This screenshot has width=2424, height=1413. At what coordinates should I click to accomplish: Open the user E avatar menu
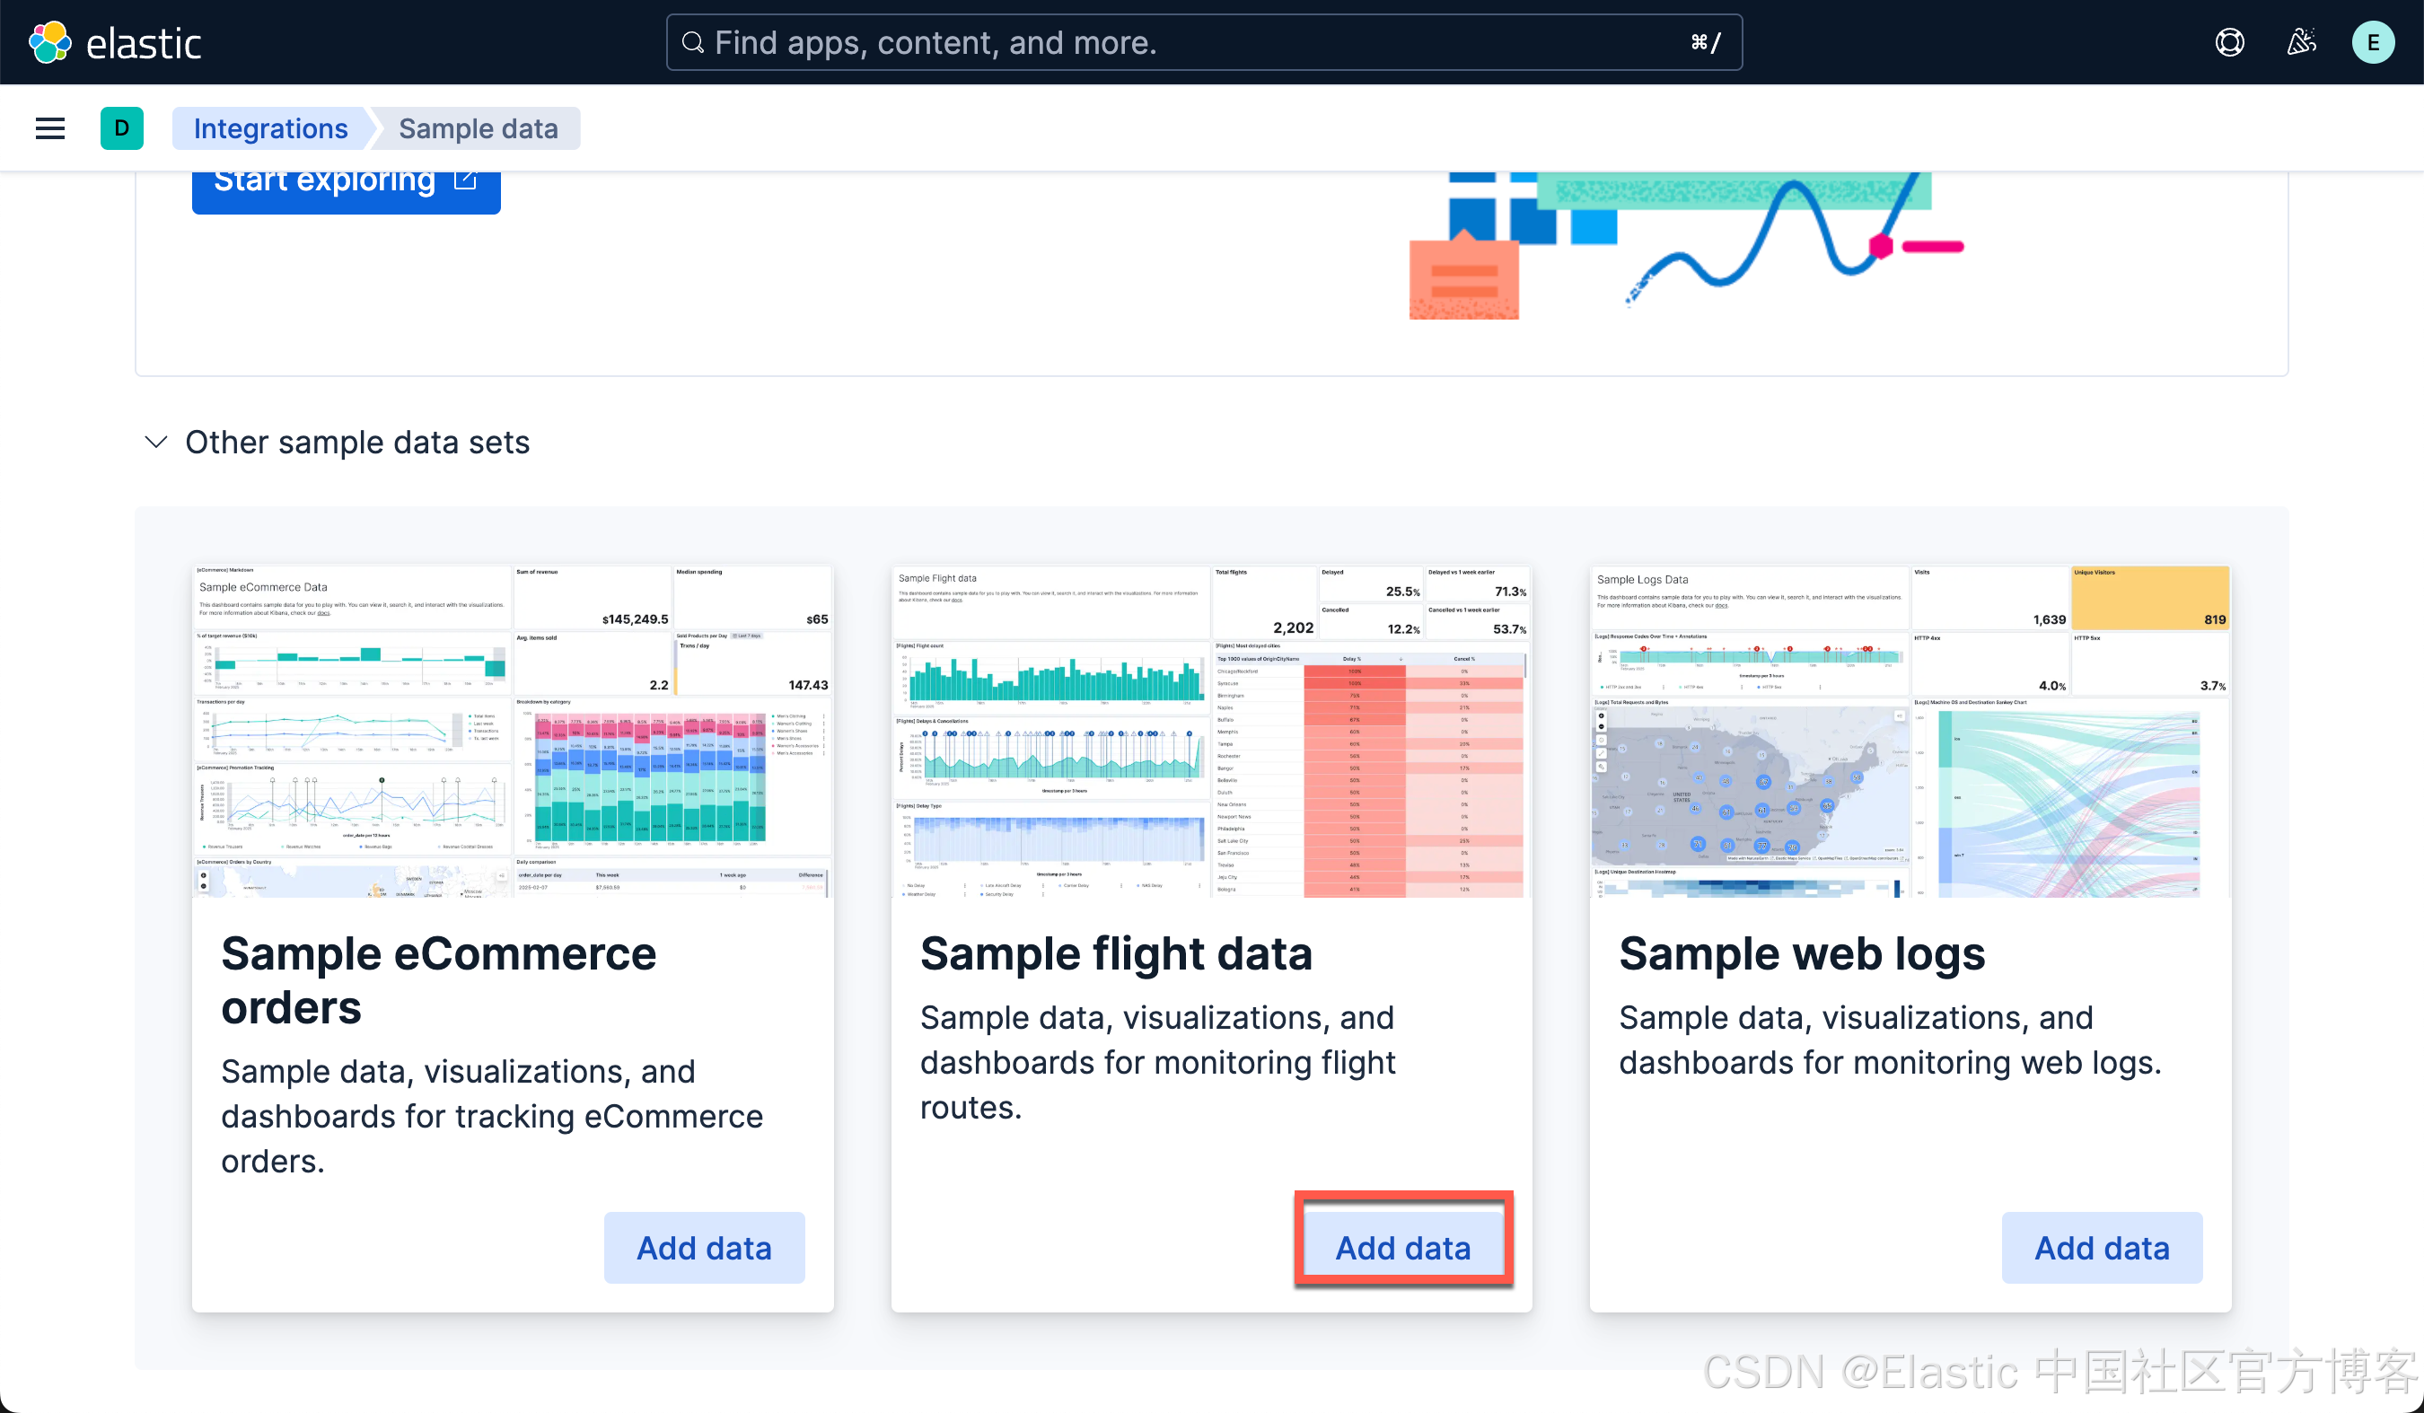click(x=2372, y=42)
